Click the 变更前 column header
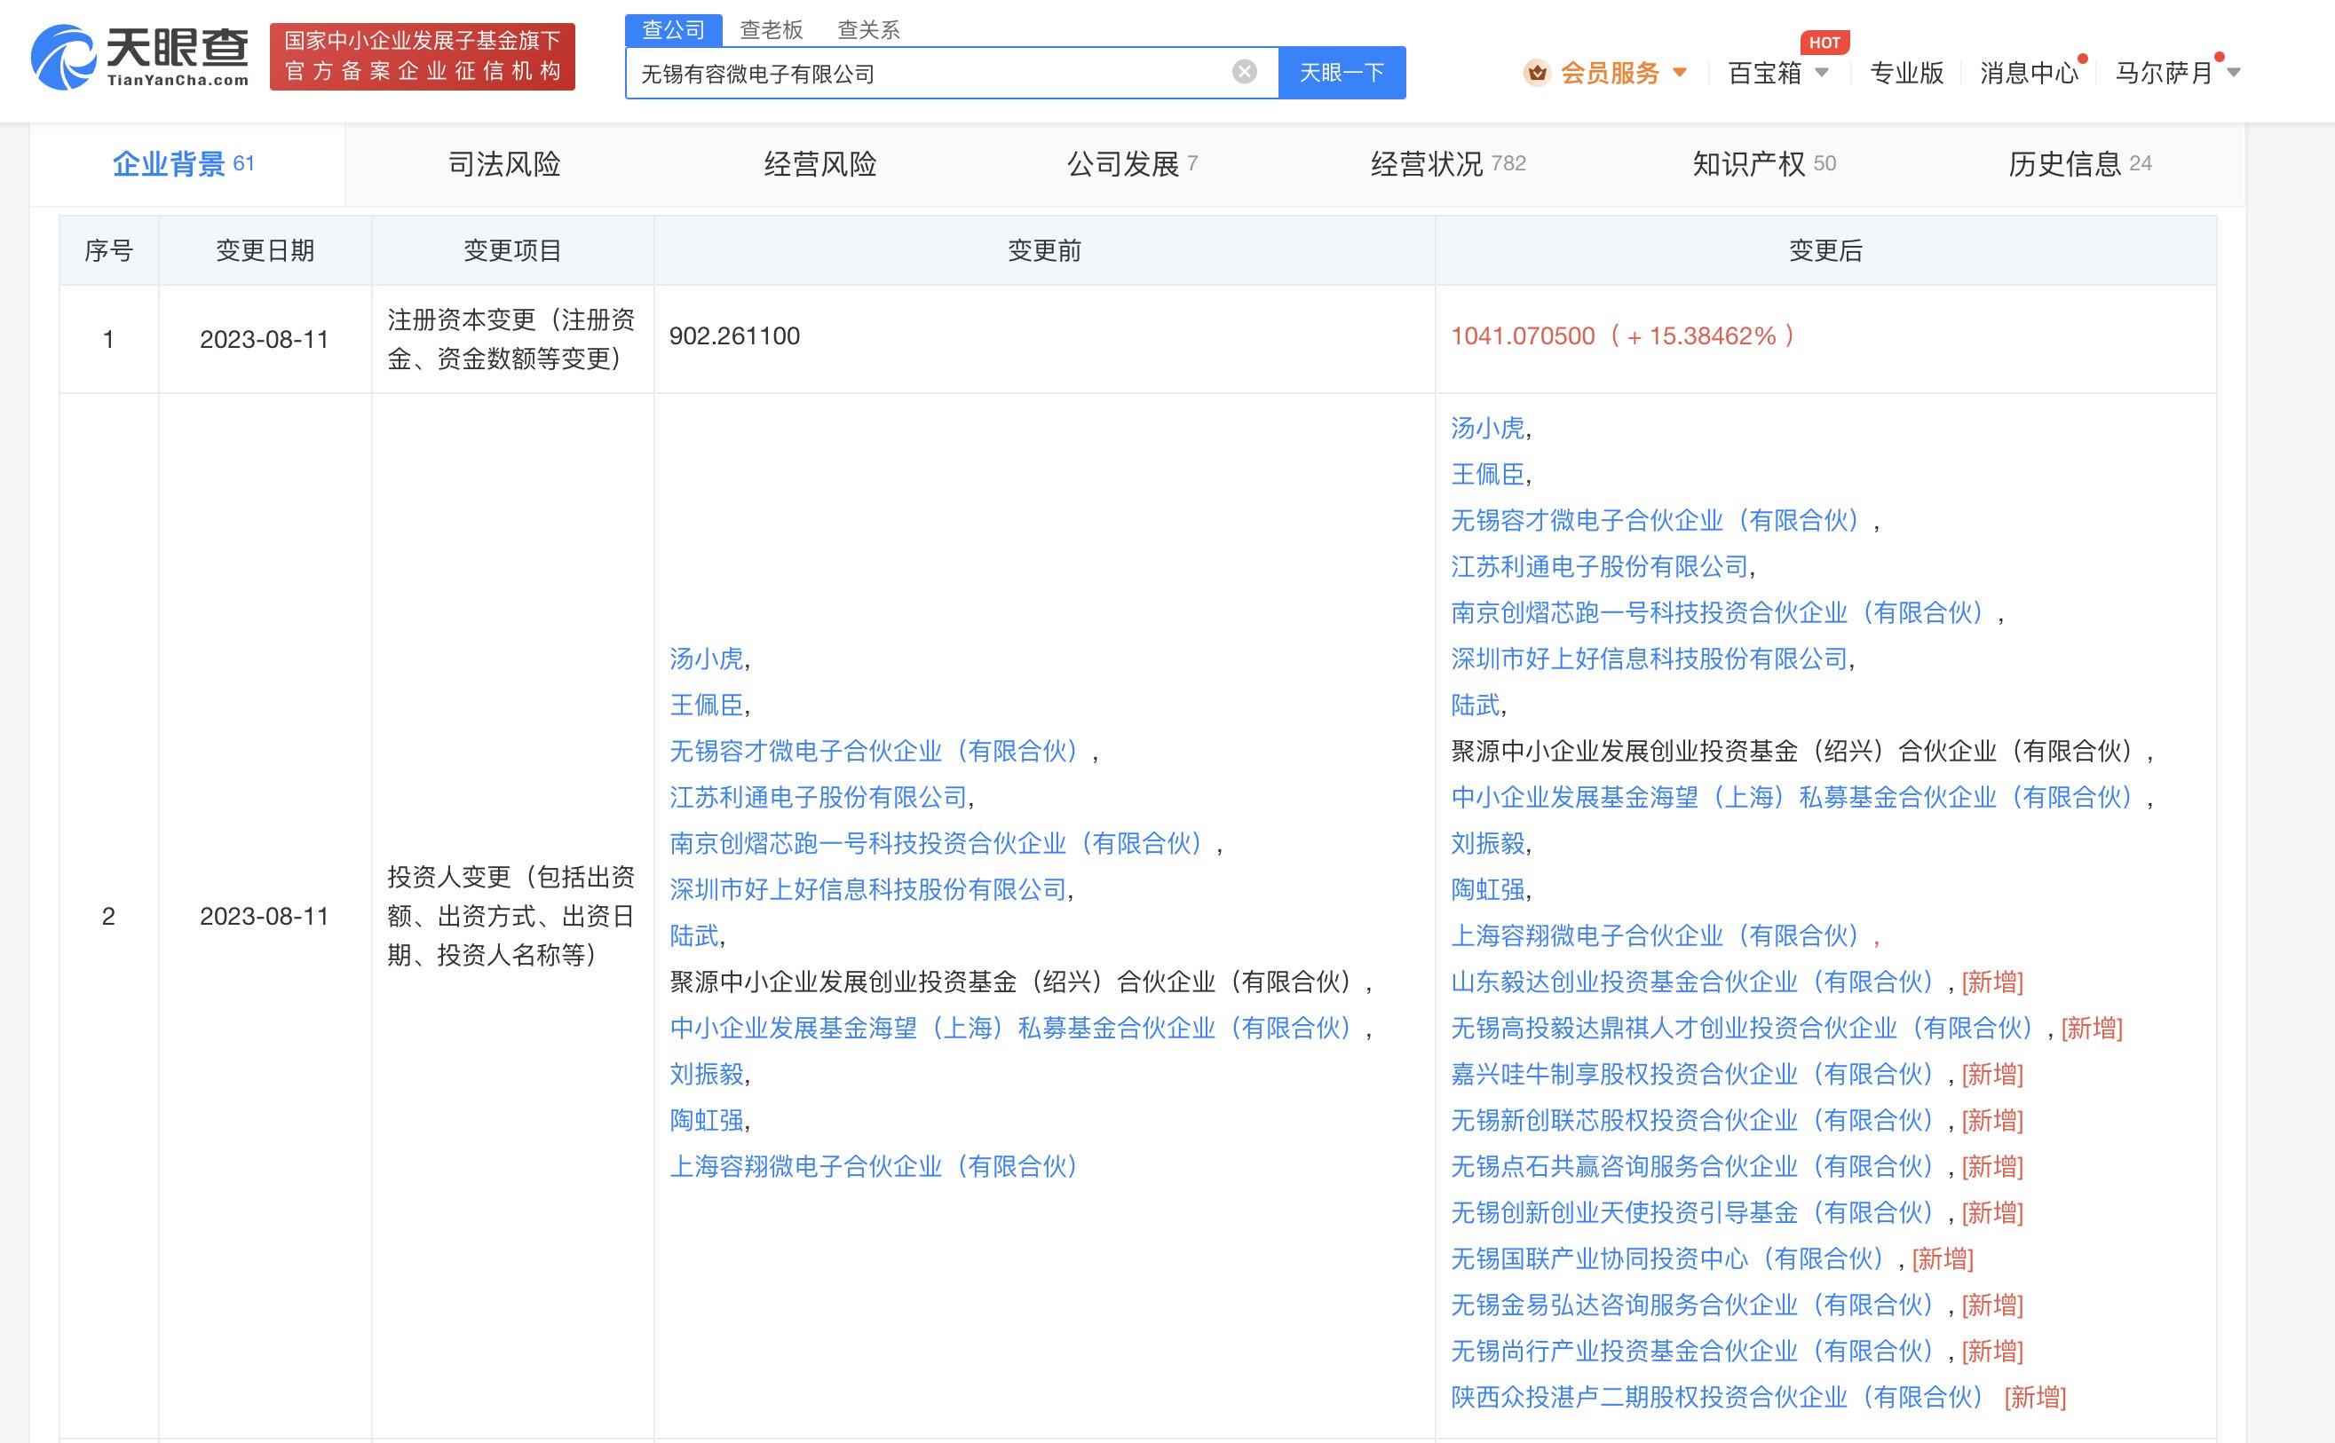 pos(1044,250)
